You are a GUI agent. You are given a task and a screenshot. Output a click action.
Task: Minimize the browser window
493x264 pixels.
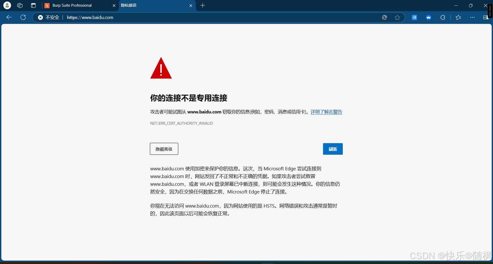[x=456, y=5]
